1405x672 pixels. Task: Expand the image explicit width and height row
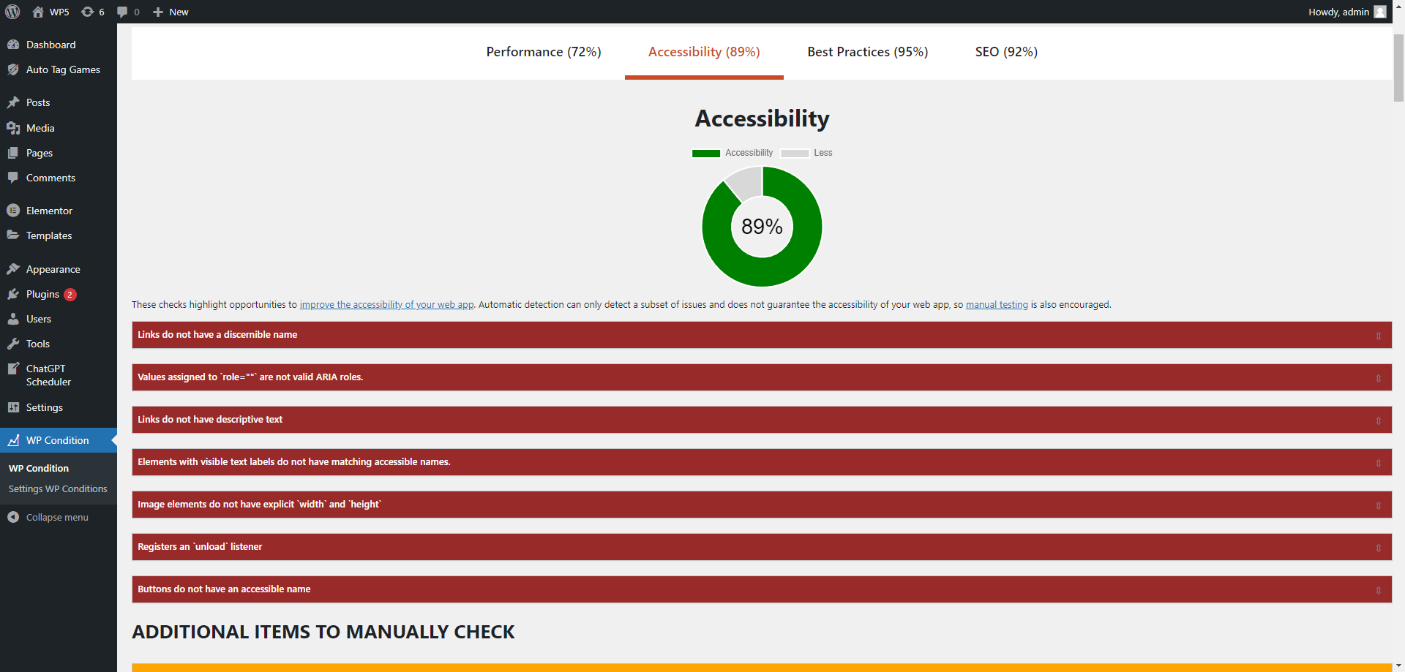tap(762, 505)
